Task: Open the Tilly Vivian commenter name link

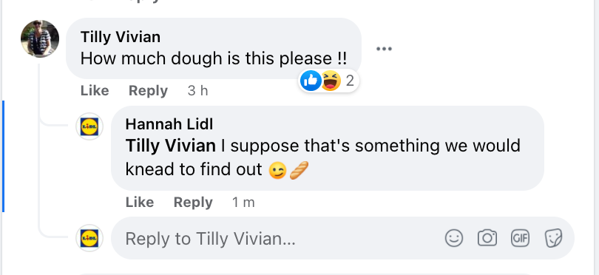Action: pyautogui.click(x=121, y=37)
